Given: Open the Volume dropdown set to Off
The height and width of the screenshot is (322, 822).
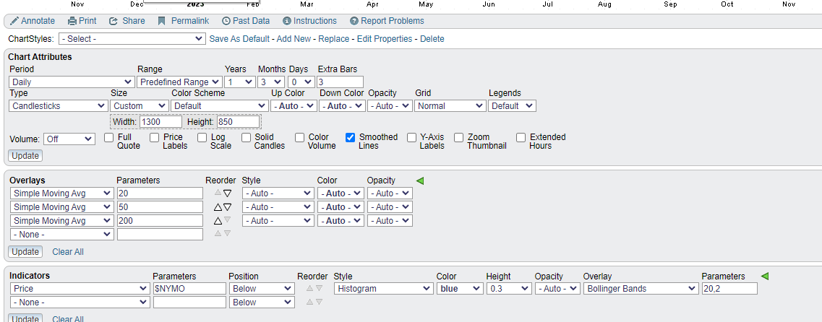Looking at the screenshot, I should click(x=69, y=139).
